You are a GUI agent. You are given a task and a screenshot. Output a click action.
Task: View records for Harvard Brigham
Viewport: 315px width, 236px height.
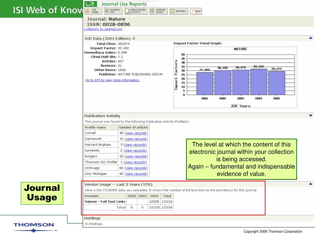pos(135,145)
